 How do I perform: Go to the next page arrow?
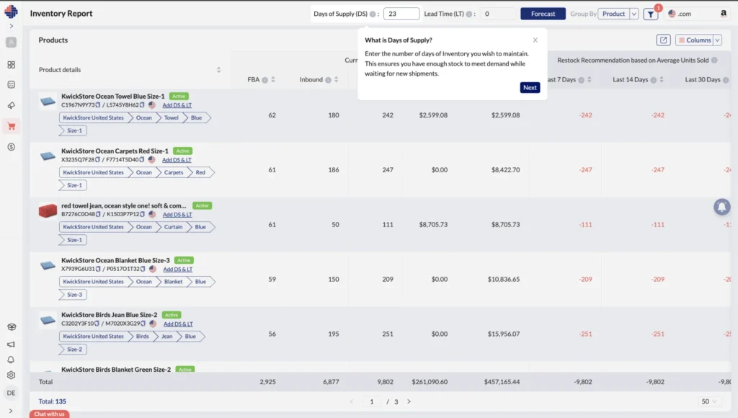[x=409, y=401]
